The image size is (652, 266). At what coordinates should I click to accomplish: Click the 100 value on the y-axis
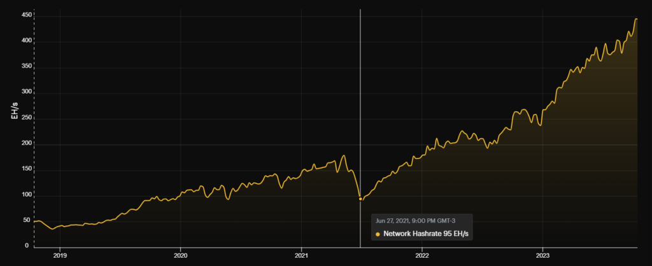[24, 195]
